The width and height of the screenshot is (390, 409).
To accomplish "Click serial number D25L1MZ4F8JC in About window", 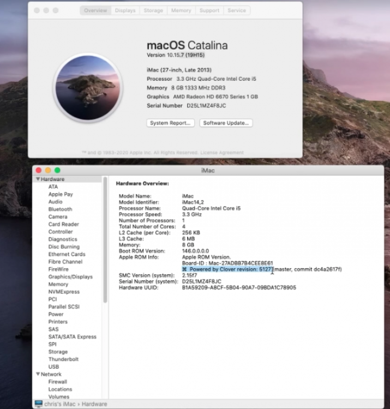I will click(x=206, y=106).
